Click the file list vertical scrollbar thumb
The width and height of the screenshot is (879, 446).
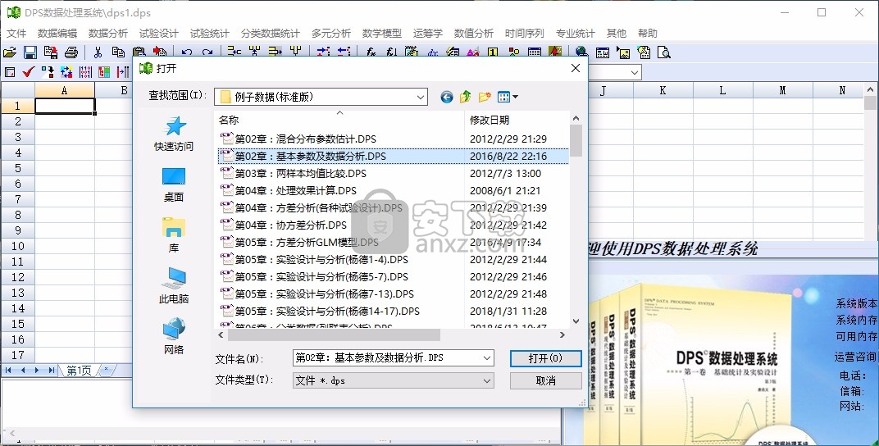[576, 141]
